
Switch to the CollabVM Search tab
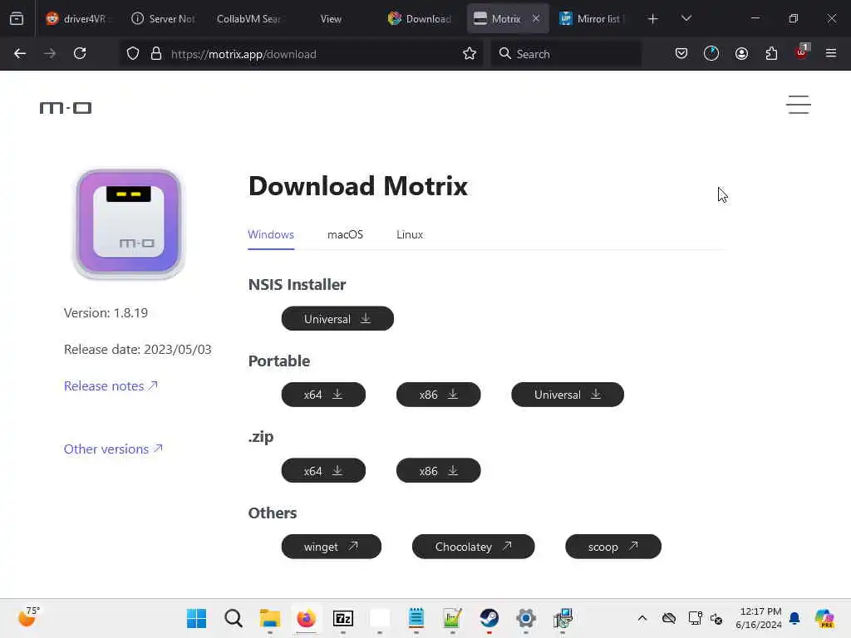[248, 18]
